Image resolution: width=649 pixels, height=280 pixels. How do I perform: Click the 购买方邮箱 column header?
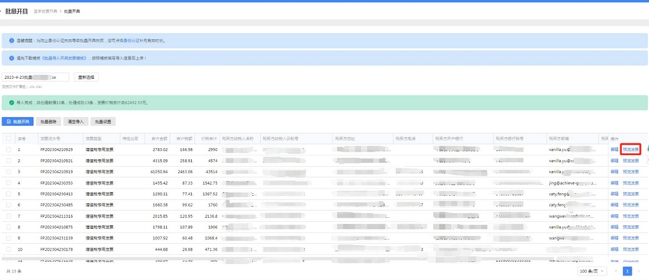point(559,139)
